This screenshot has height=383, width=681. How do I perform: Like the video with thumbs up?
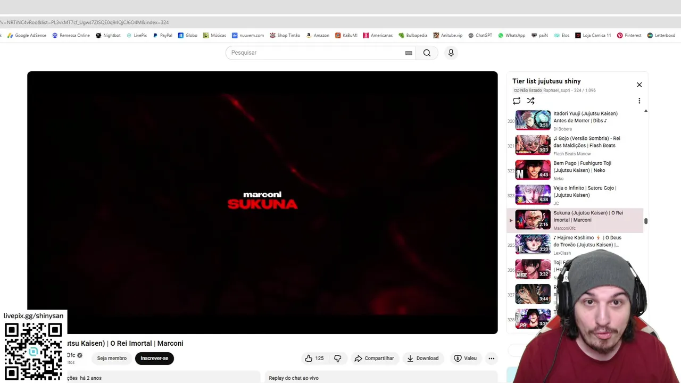314,359
